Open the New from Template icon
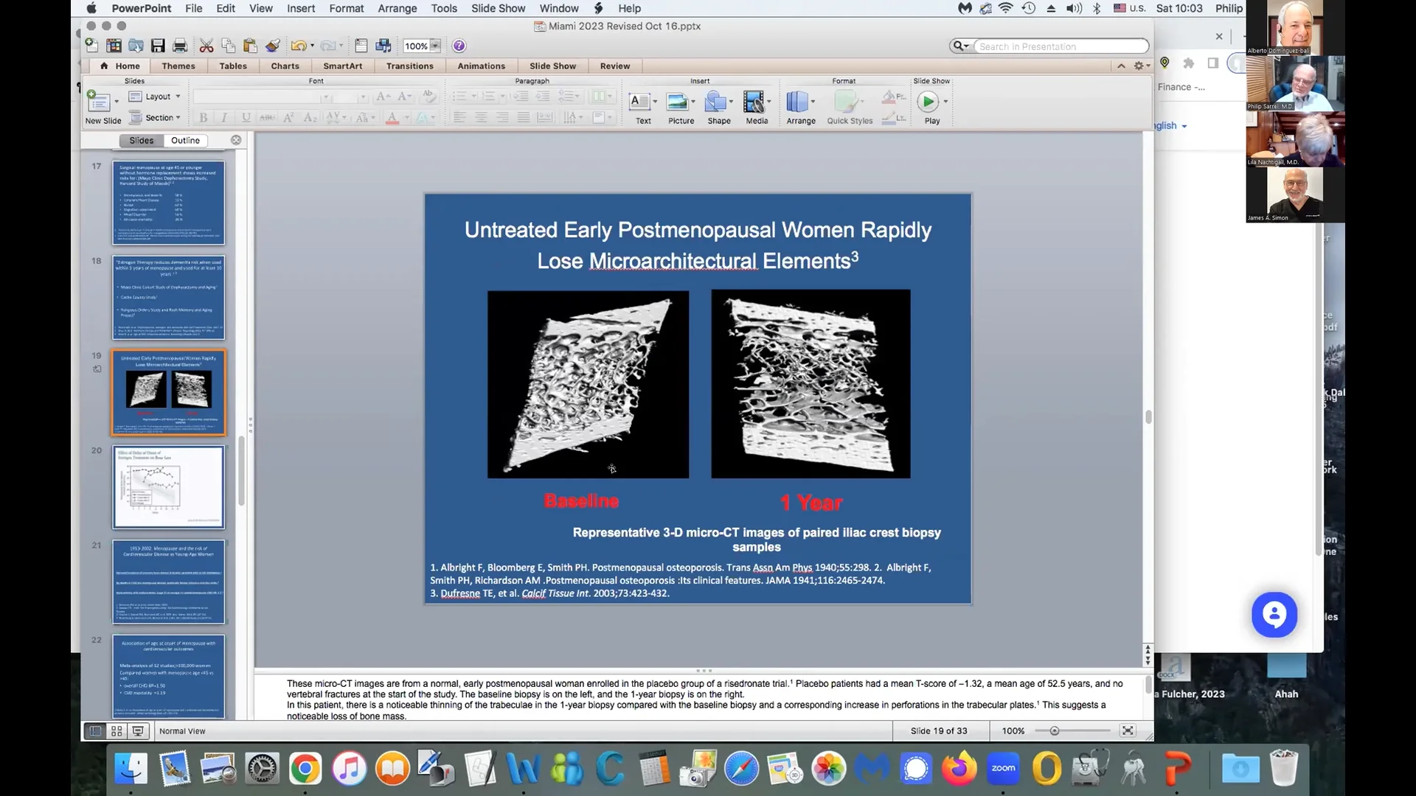Screen dimensions: 1416x796 pyautogui.click(x=114, y=46)
